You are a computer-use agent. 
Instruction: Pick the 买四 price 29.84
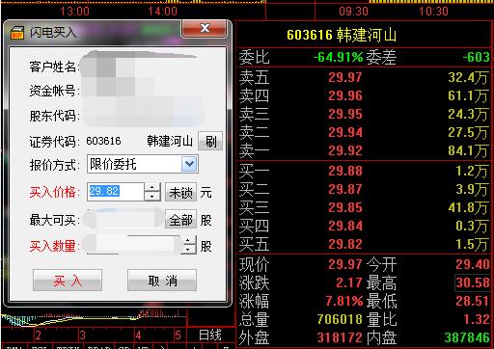pos(345,226)
